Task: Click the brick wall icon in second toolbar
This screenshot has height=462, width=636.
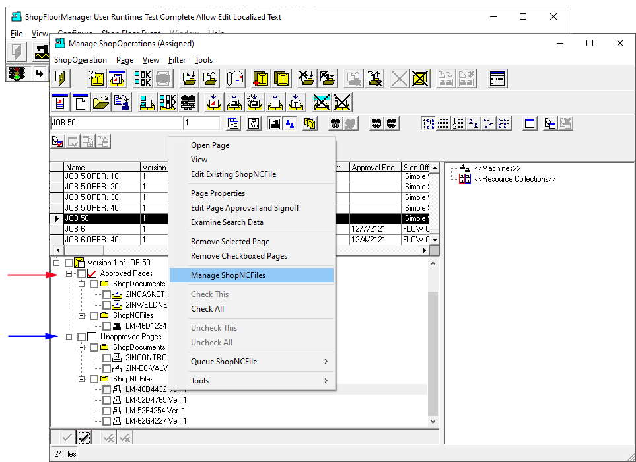Action: 188,102
